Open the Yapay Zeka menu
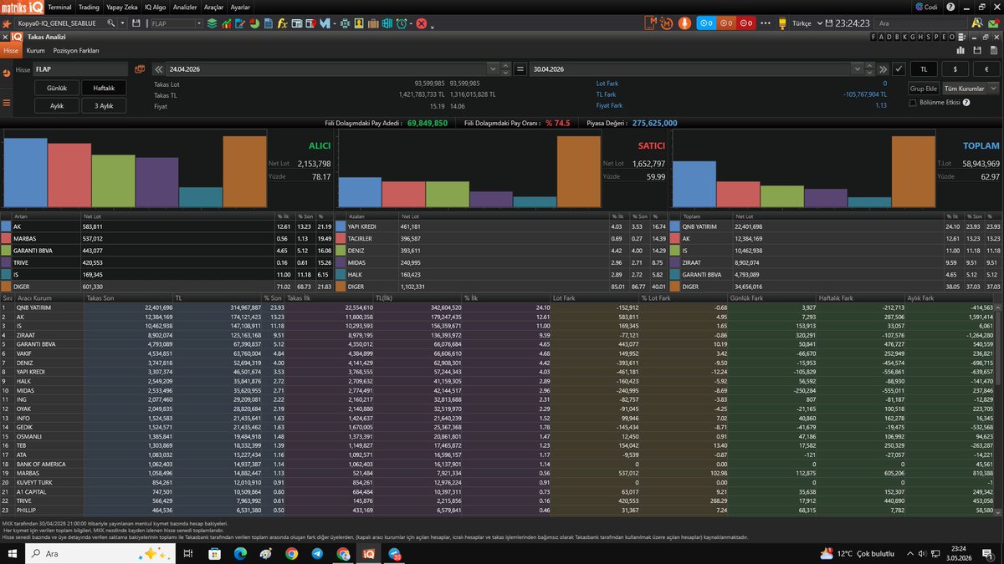 (124, 7)
